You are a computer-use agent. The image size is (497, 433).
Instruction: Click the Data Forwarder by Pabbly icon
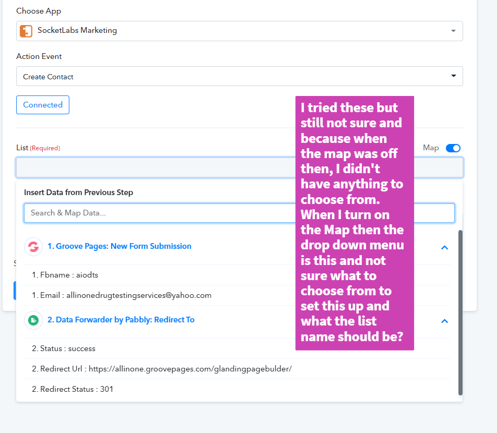click(x=33, y=320)
